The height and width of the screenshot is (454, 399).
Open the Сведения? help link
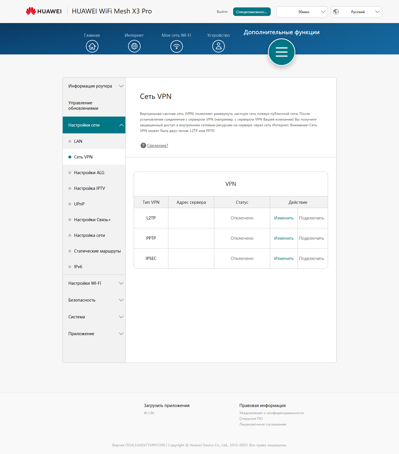pyautogui.click(x=158, y=146)
